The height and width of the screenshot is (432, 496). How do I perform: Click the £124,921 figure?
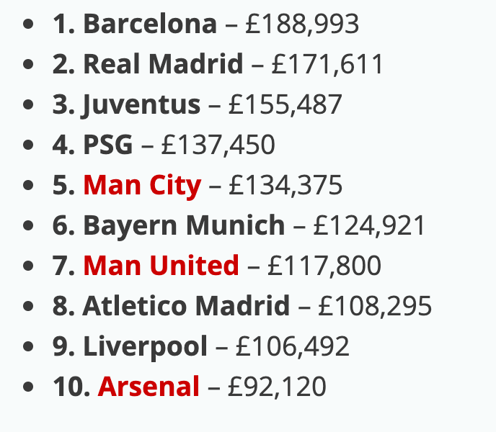pyautogui.click(x=369, y=225)
